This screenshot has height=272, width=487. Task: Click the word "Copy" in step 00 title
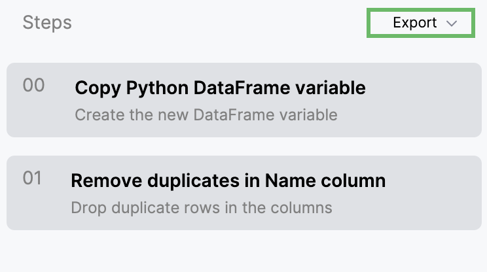click(97, 88)
